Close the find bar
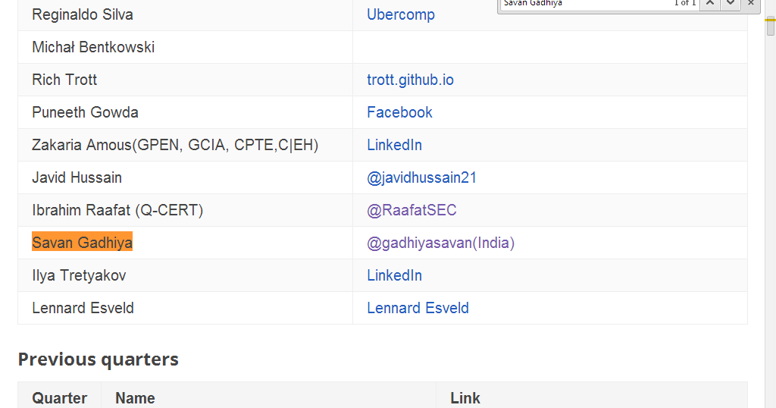Screen dimensions: 776x408 750,4
